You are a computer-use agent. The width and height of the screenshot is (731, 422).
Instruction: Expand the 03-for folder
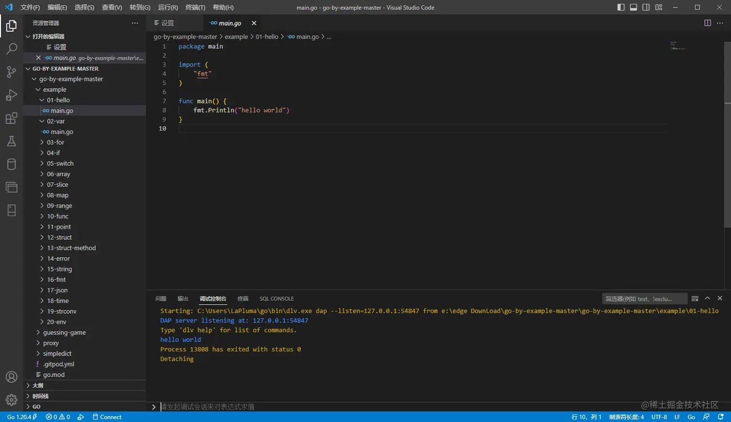[56, 143]
